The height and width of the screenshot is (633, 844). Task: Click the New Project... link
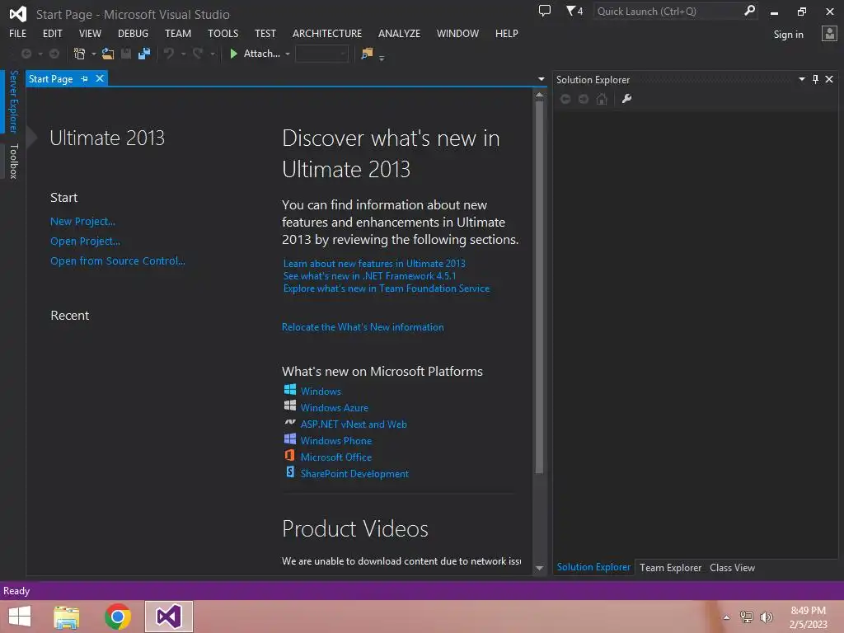point(83,221)
